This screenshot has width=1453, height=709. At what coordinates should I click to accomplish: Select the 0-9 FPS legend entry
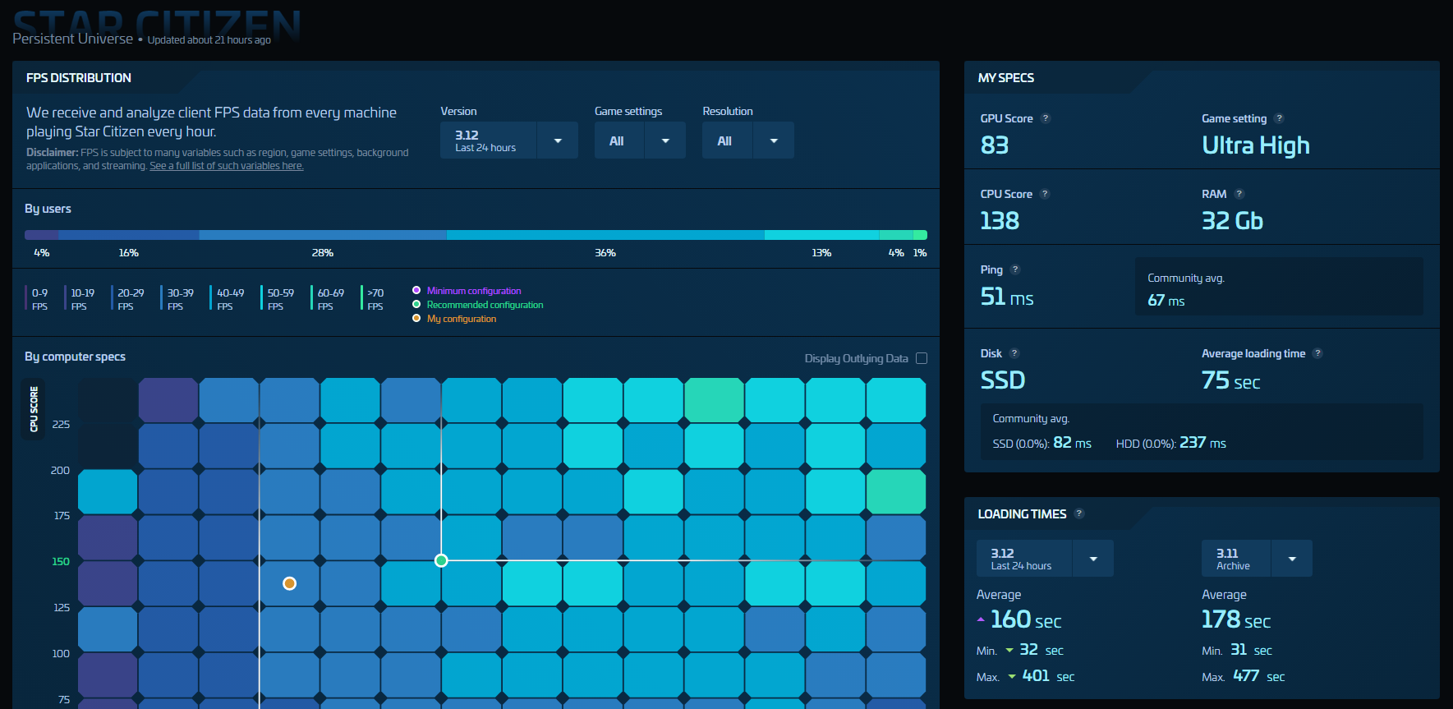click(x=38, y=298)
